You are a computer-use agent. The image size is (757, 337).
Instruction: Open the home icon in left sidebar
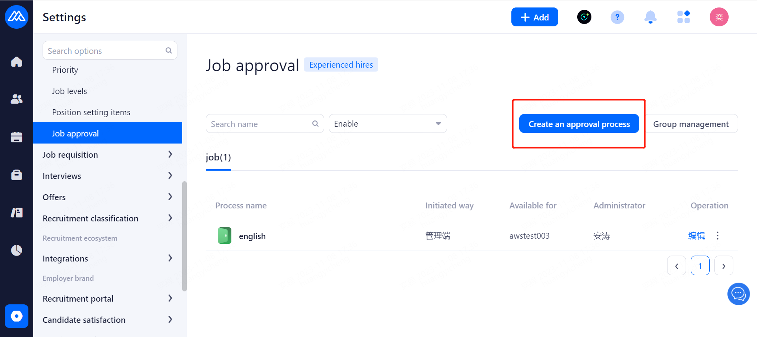coord(17,62)
